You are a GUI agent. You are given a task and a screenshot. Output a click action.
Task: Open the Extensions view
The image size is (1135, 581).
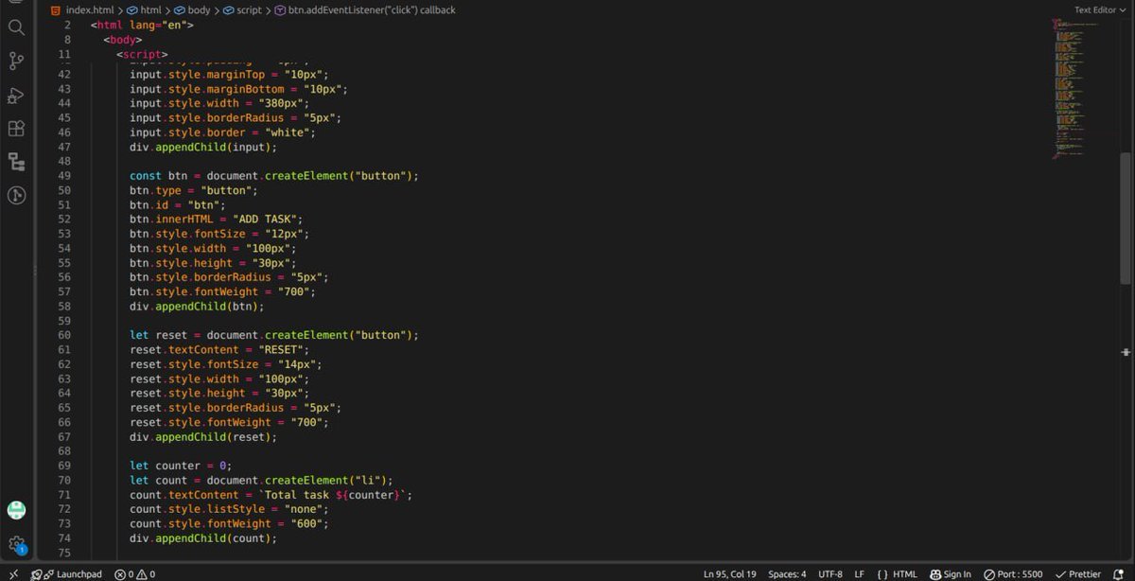pyautogui.click(x=16, y=129)
